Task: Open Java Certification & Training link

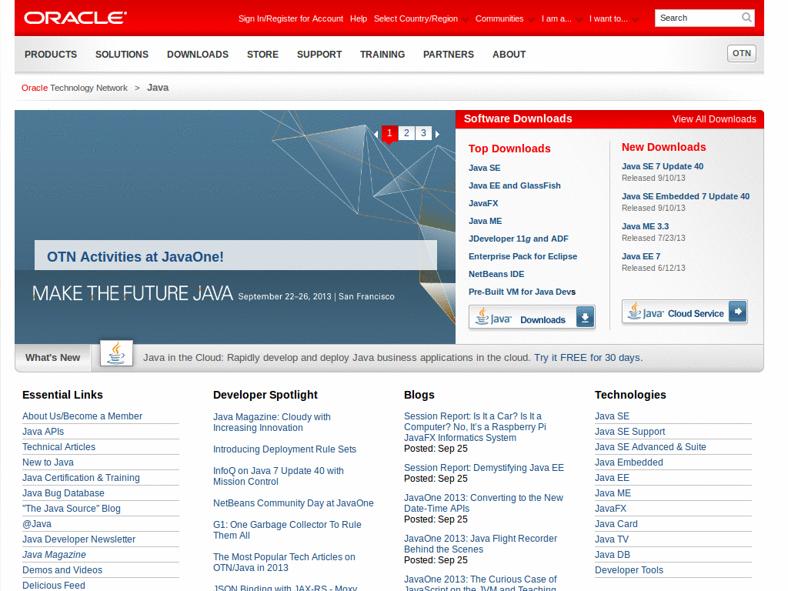Action: point(81,478)
